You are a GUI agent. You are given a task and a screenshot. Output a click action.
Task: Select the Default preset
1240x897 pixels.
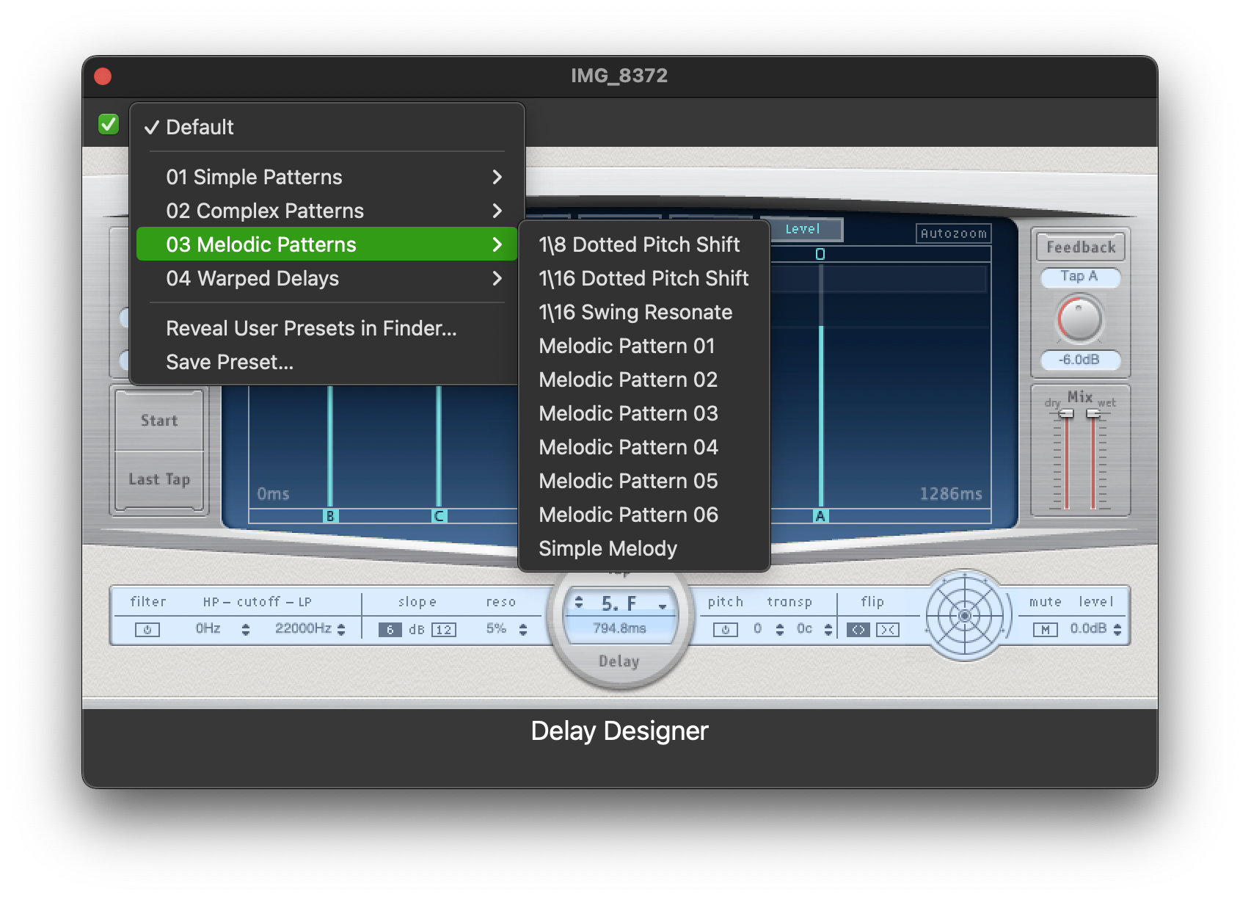327,127
